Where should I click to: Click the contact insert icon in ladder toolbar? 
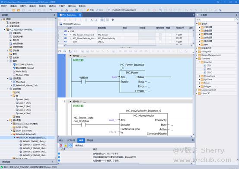tap(75, 51)
